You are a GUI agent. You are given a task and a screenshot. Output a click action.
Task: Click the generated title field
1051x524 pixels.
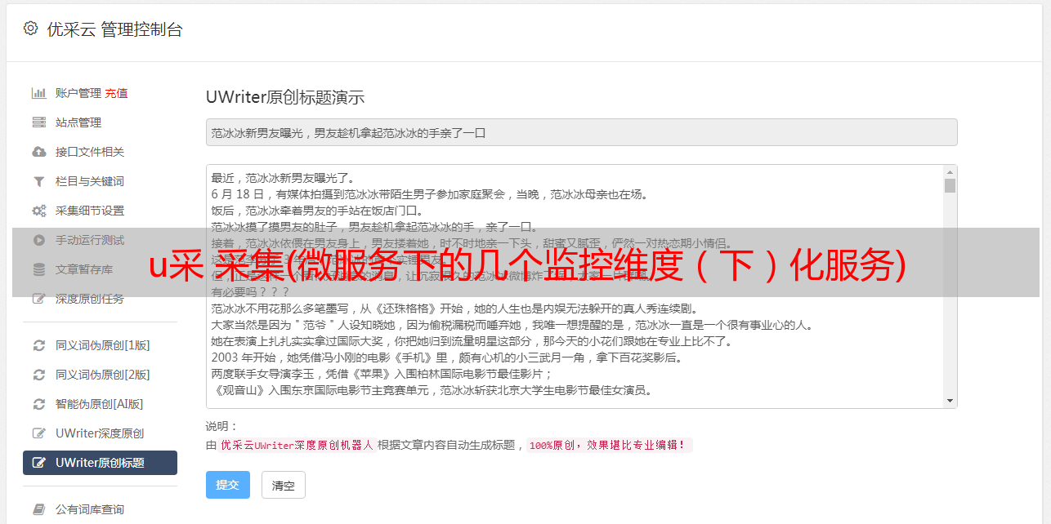[581, 132]
